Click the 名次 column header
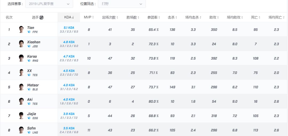Viewport: 288px width, 136px height. pyautogui.click(x=9, y=17)
